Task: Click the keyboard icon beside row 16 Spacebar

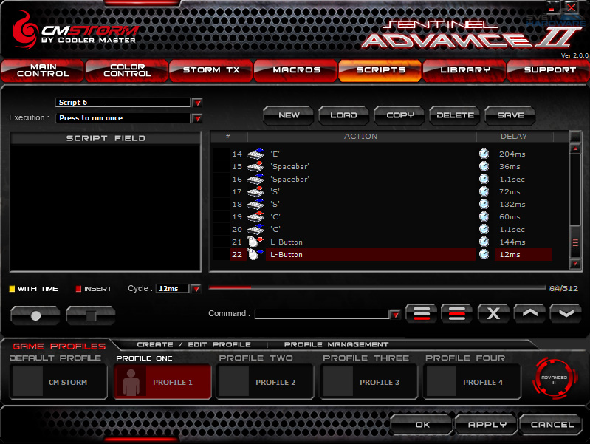Action: click(255, 179)
